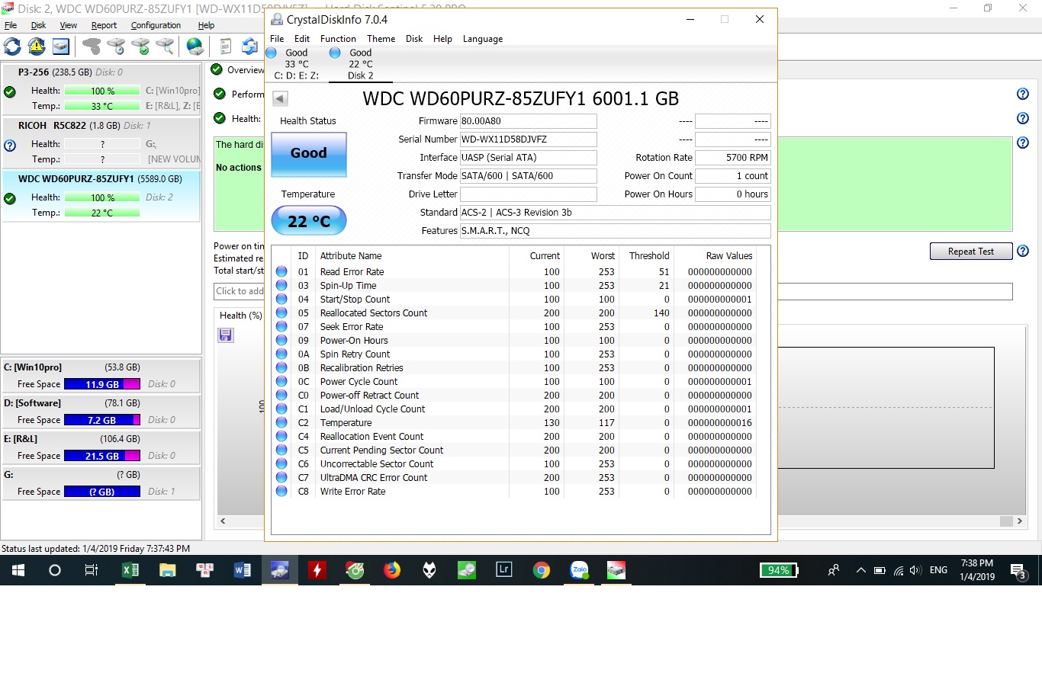This screenshot has height=686, width=1042.
Task: Click the notepad report icon in the toolbar
Action: point(225,46)
